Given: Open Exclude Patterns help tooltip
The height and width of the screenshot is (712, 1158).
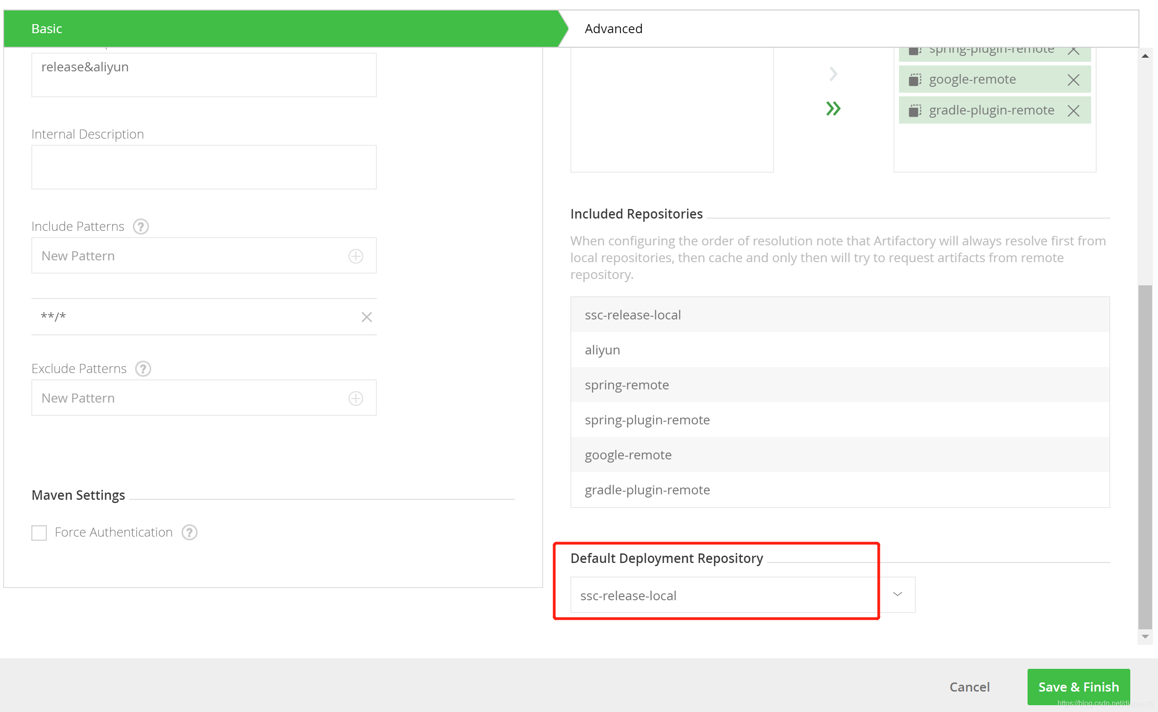Looking at the screenshot, I should [143, 368].
